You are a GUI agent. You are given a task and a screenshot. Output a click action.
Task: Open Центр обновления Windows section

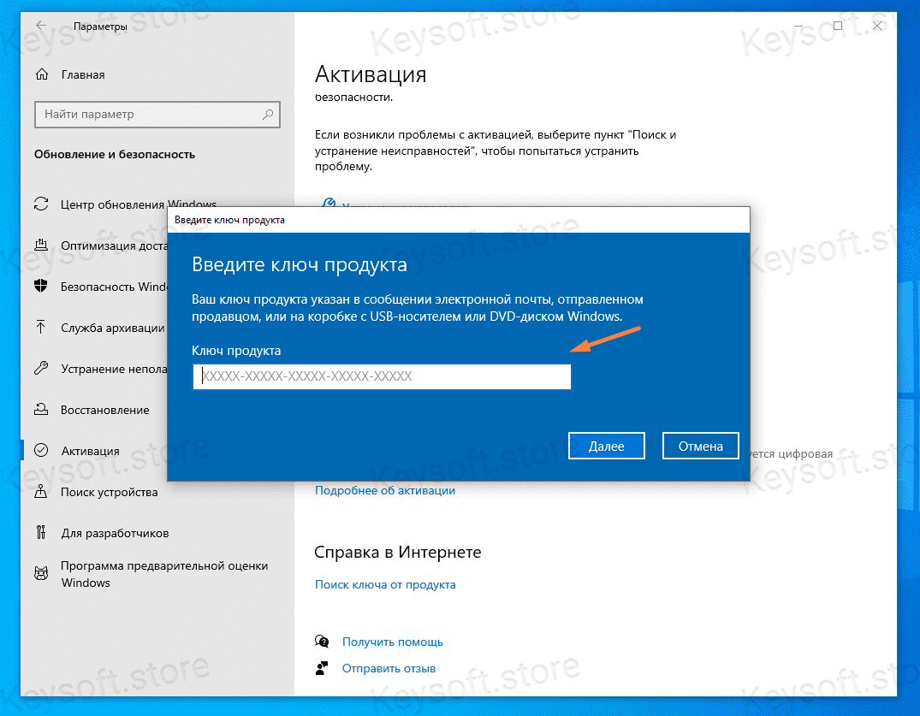(139, 204)
